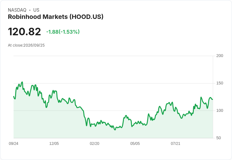Click the 02/20 x-axis date label
This screenshot has height=160, width=232.
(95, 144)
